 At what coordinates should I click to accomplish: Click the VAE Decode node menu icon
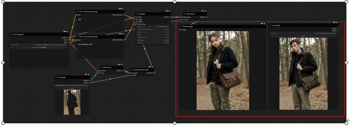tap(185, 14)
